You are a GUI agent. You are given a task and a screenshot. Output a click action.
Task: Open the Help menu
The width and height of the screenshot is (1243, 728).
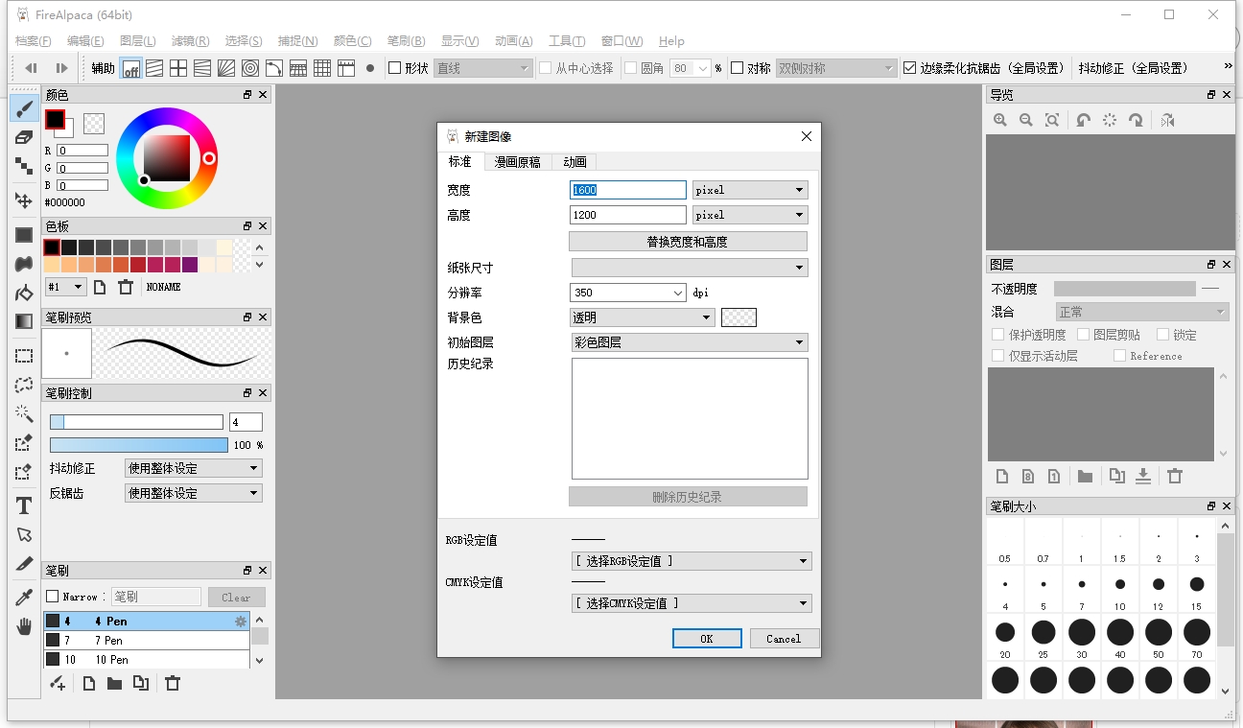point(671,41)
